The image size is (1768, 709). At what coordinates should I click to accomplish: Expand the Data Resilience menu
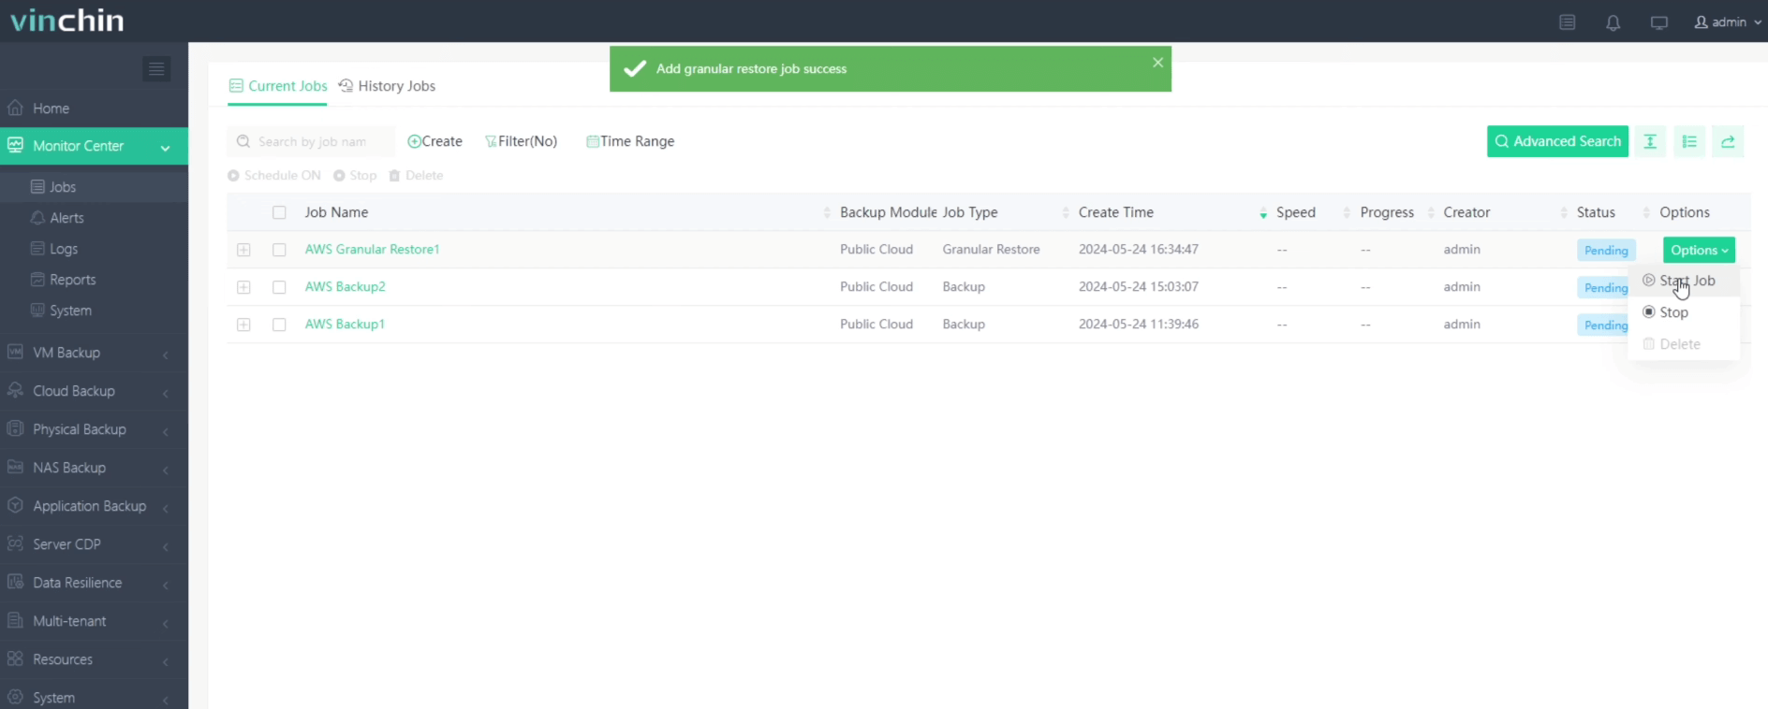click(x=94, y=583)
